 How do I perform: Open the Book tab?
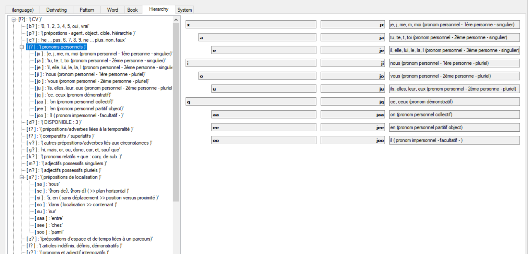click(x=133, y=10)
